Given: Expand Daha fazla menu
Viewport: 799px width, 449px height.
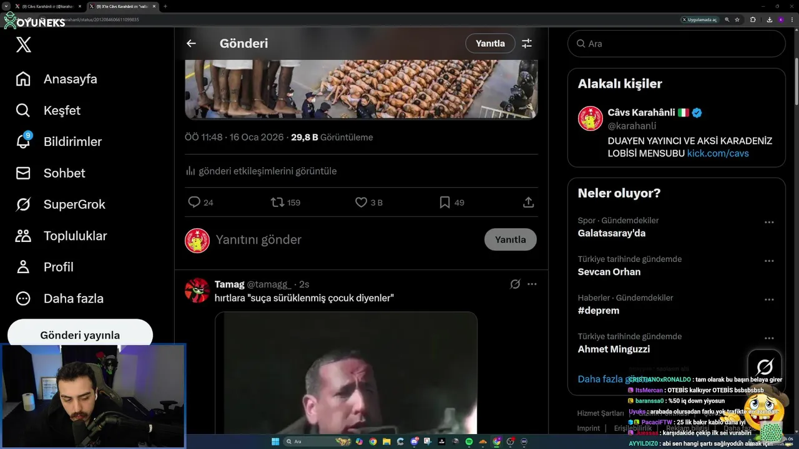Looking at the screenshot, I should pyautogui.click(x=59, y=298).
